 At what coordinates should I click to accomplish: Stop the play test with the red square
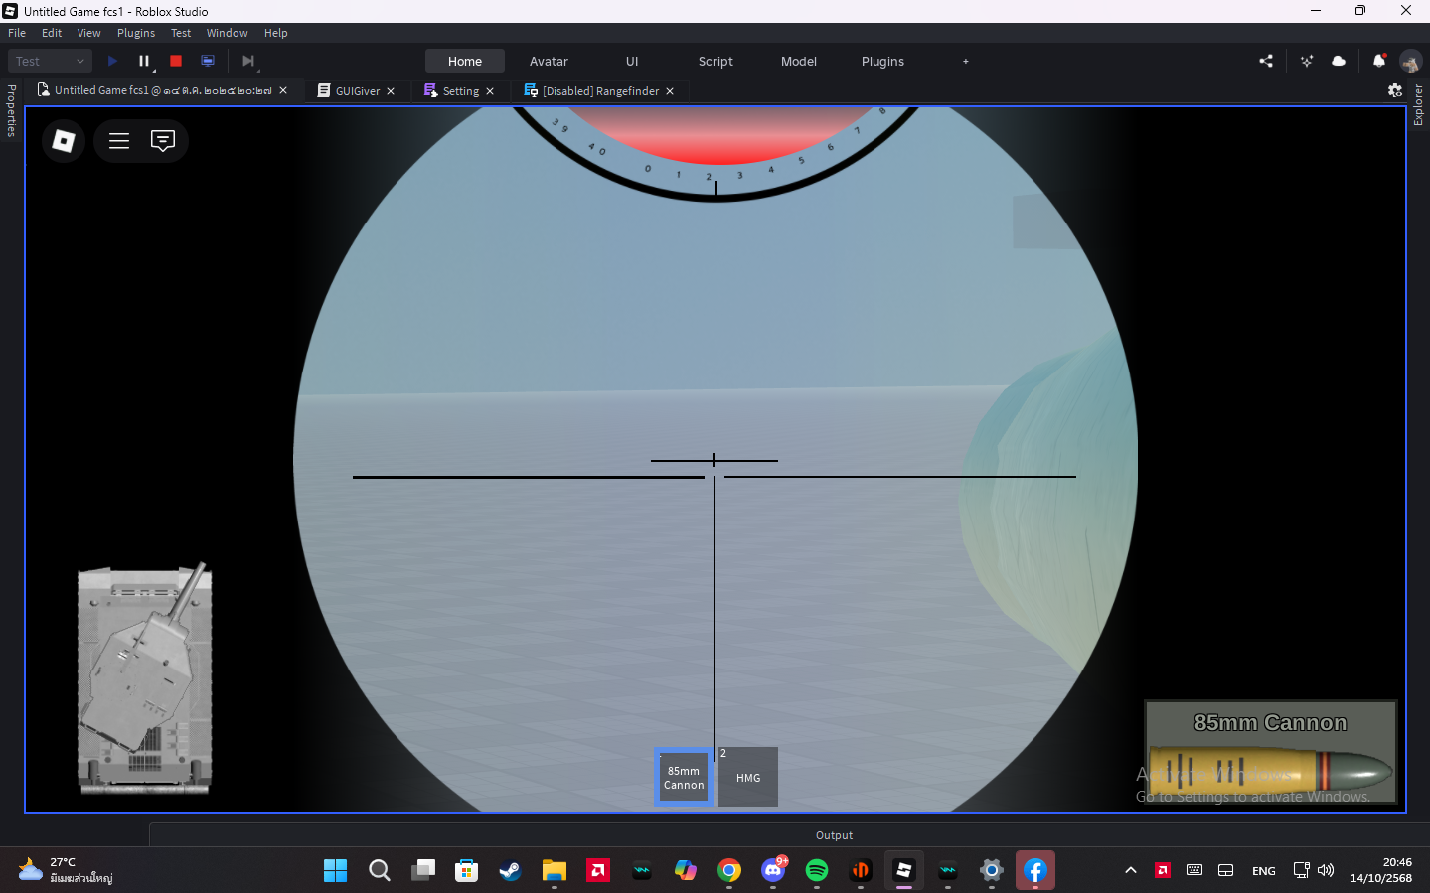click(x=176, y=61)
